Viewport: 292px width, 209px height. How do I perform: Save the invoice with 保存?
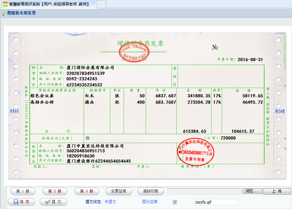pos(21,202)
